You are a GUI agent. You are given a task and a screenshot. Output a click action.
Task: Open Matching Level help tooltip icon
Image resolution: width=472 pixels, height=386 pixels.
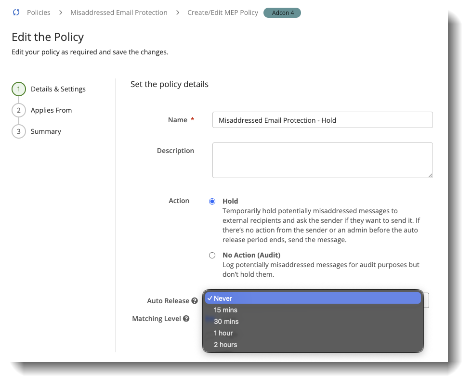click(186, 319)
